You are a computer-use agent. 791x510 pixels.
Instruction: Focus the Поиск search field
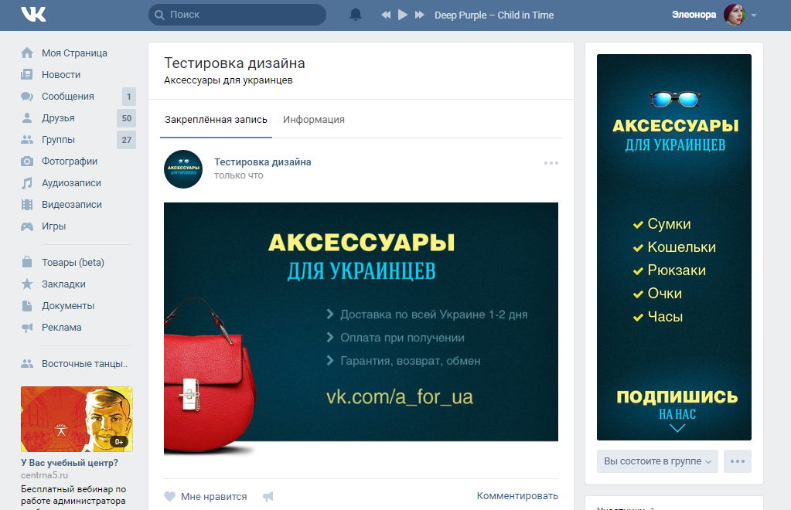237,15
